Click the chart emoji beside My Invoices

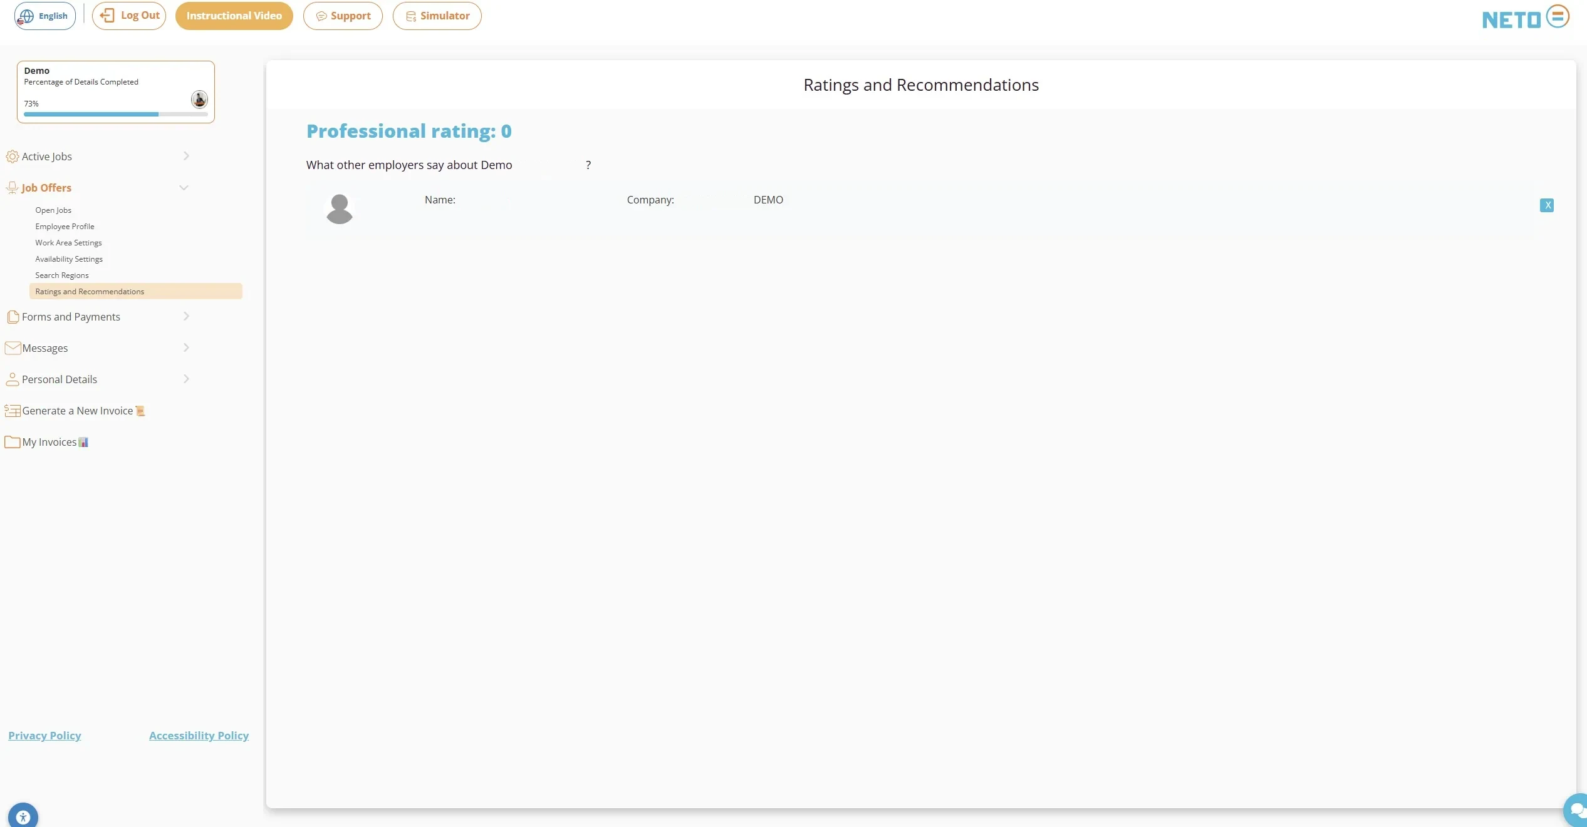(x=83, y=443)
